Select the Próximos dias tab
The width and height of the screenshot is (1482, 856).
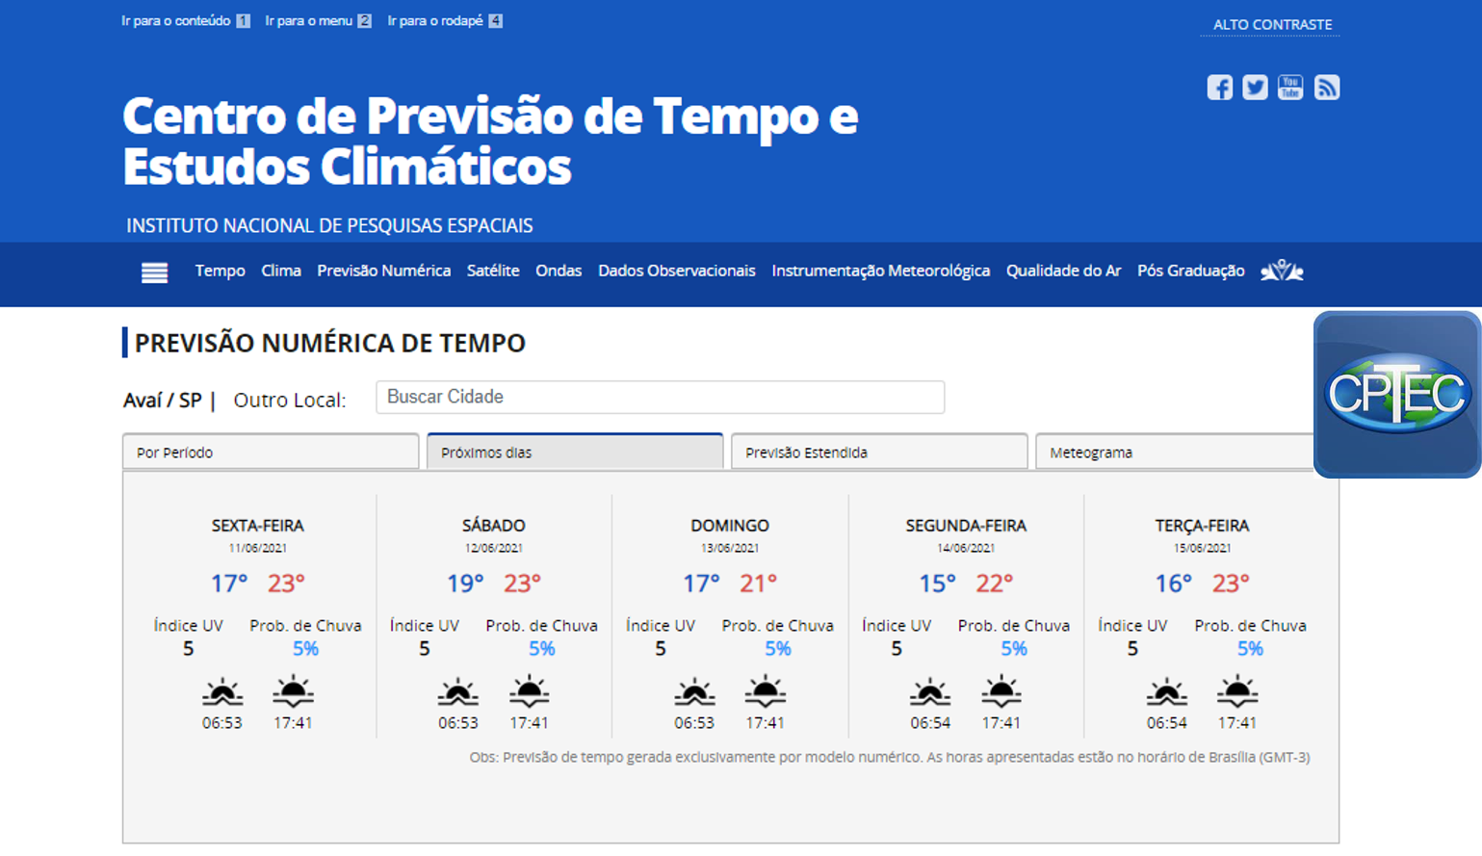tap(574, 452)
